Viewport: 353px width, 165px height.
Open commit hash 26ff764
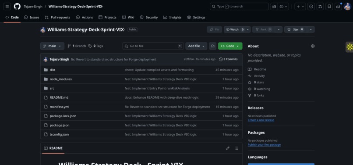[189, 59]
